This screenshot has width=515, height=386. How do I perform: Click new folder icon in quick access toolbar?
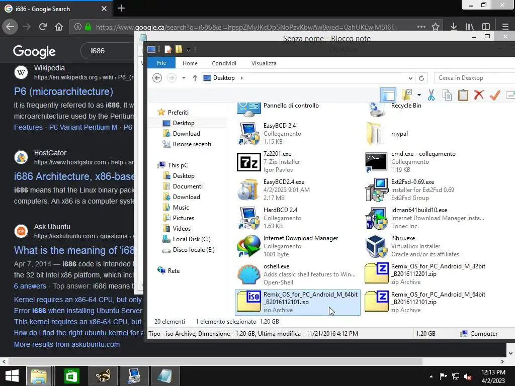click(179, 49)
